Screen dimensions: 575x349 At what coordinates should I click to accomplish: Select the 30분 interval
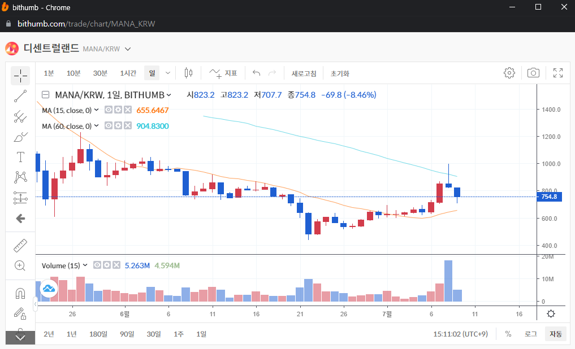[100, 73]
